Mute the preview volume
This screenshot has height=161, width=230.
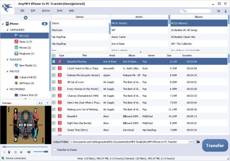pos(29,152)
